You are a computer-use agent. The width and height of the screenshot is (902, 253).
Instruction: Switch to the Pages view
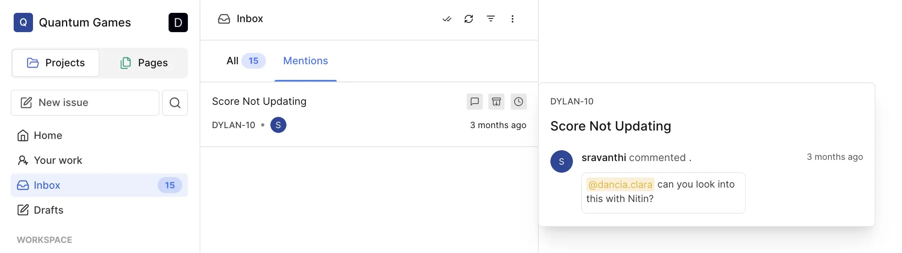point(144,63)
